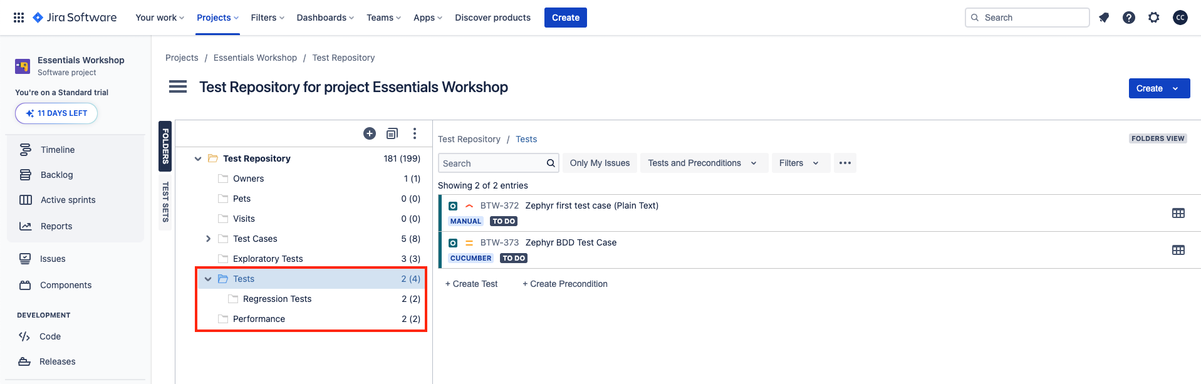Screen dimensions: 1201x384
Task: Switch to the FOLDERS vertical tab
Action: click(165, 146)
